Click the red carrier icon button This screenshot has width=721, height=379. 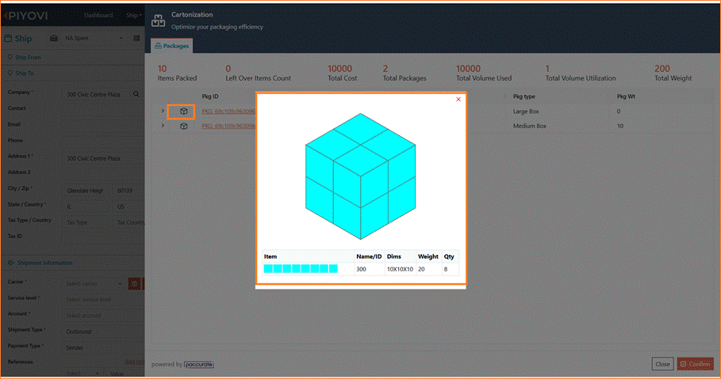134,284
